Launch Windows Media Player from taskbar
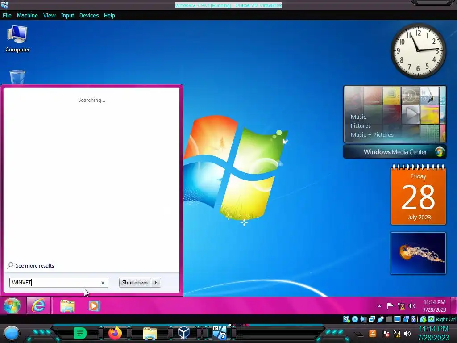Image resolution: width=457 pixels, height=343 pixels. [x=94, y=306]
